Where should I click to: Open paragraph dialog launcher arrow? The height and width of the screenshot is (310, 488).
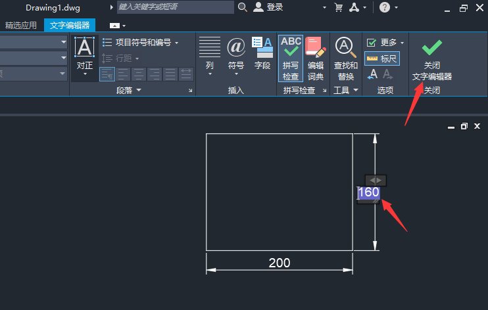(x=190, y=91)
